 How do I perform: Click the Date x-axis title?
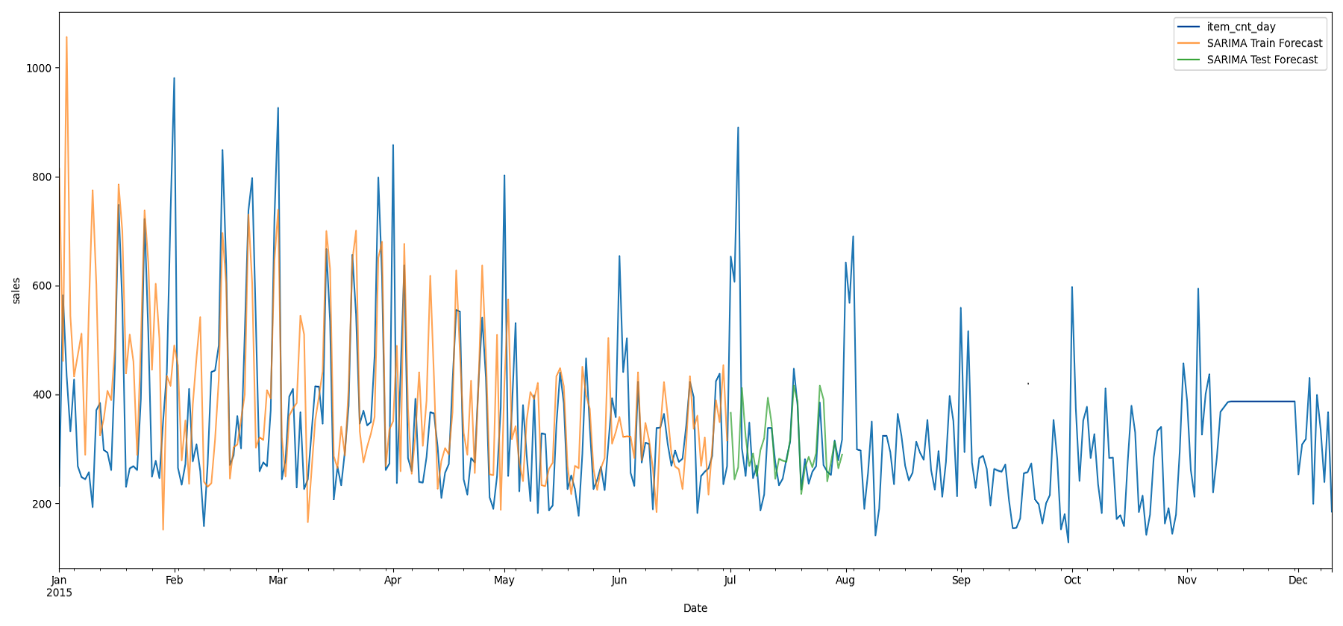tap(695, 608)
